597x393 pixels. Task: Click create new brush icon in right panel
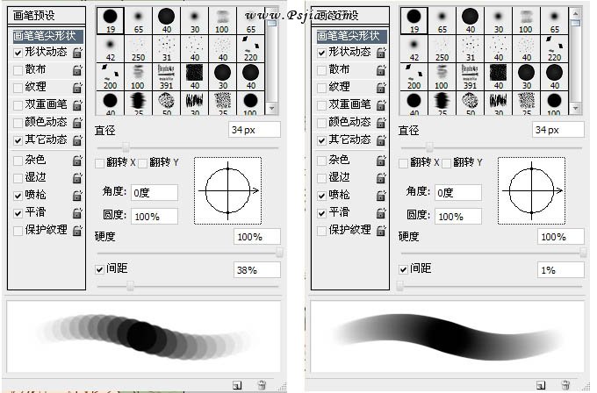click(x=541, y=385)
